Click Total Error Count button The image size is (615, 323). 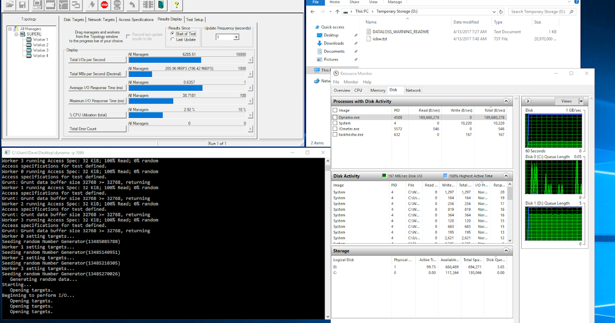97,129
